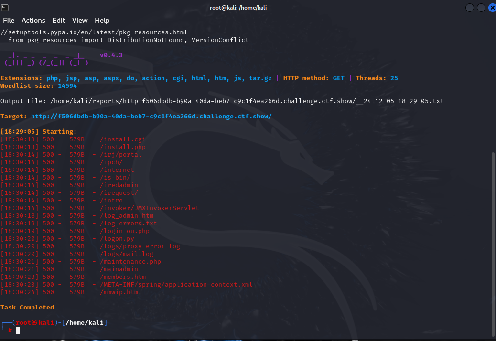Open the Actions menu
Screen dimensions: 496x341
[x=33, y=21]
